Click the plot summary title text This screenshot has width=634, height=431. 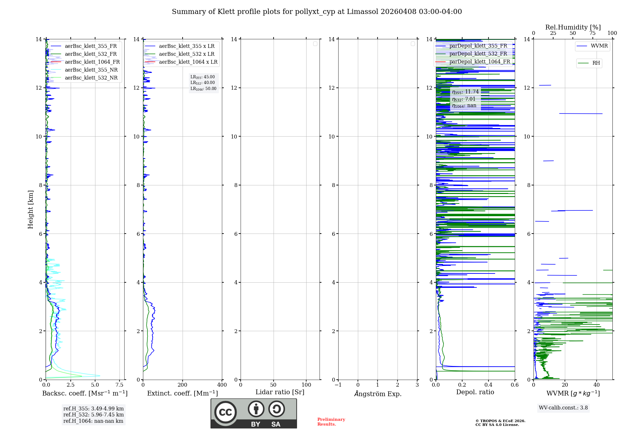point(317,12)
